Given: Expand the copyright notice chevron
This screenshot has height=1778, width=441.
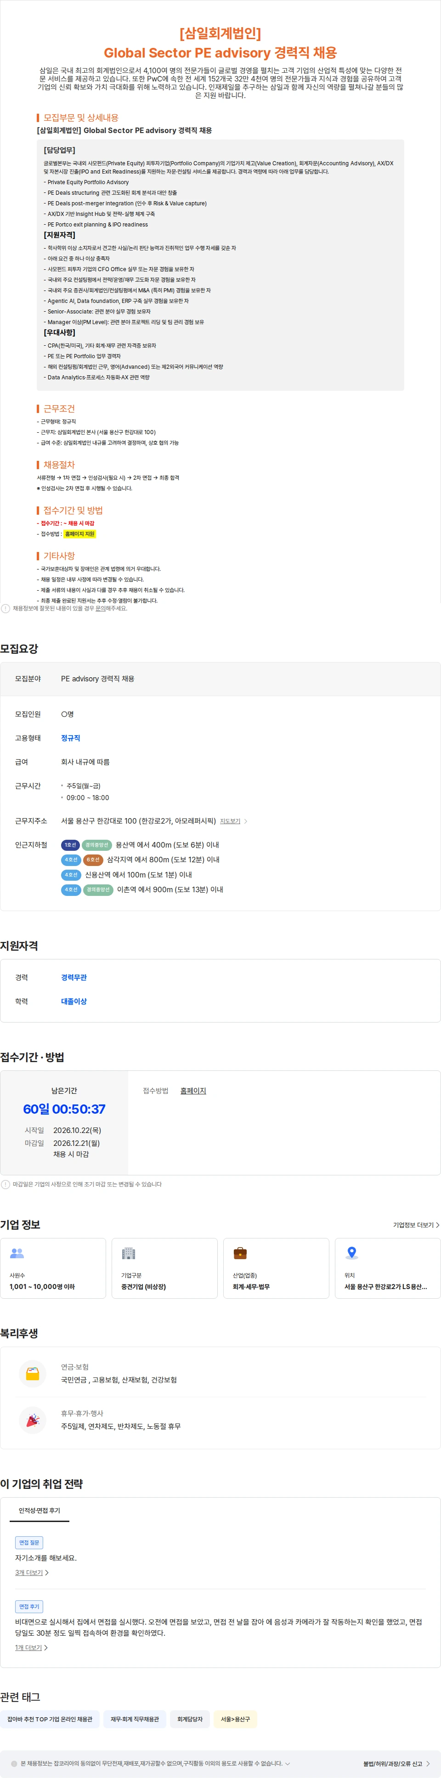Looking at the screenshot, I should [x=288, y=1764].
